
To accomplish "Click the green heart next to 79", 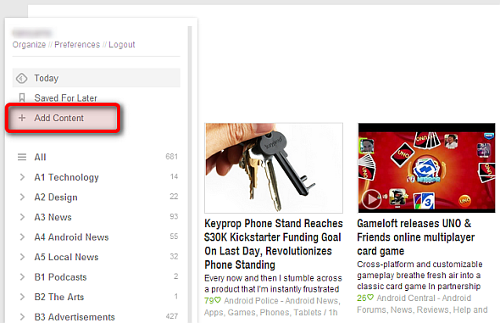I will (218, 300).
